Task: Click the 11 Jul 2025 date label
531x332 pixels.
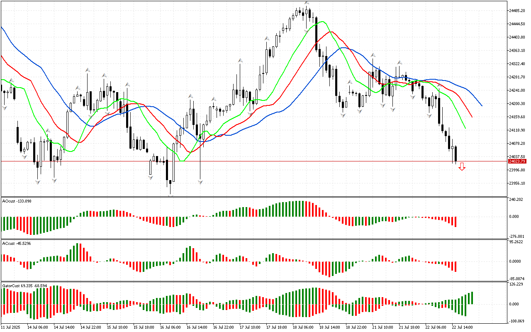Action: (11, 327)
